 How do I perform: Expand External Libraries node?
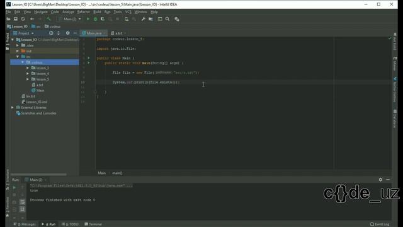13,108
